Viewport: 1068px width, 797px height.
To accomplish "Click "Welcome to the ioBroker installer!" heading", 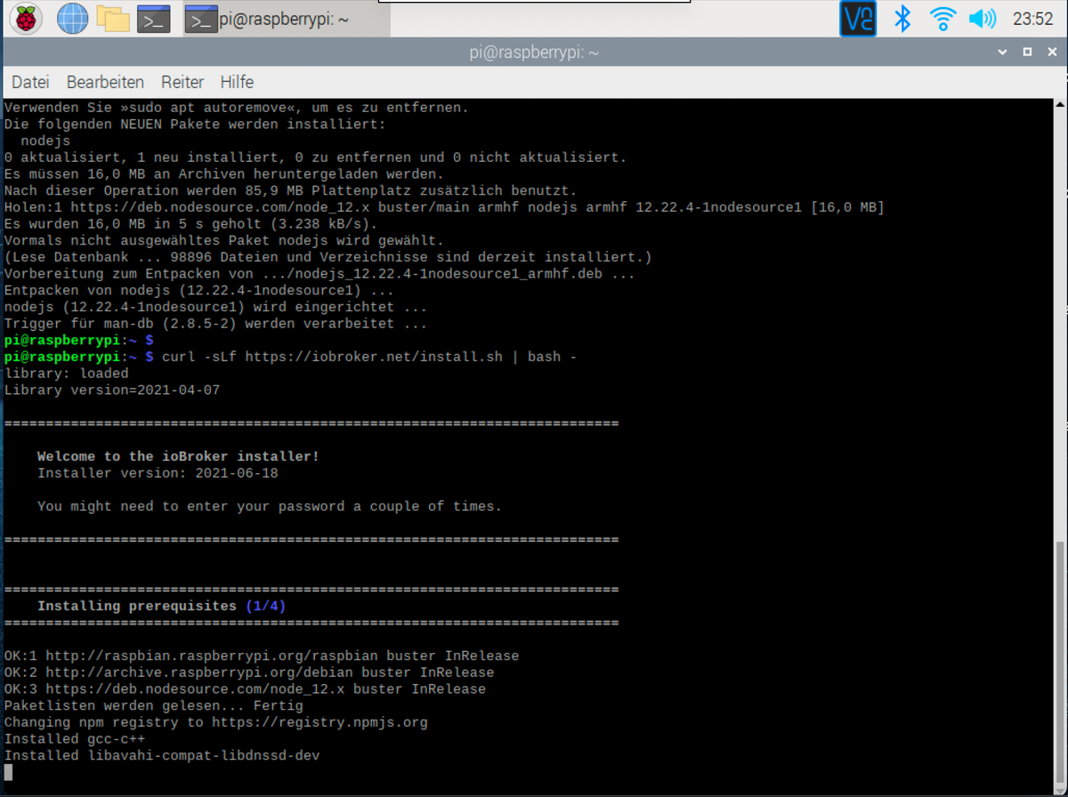I will [178, 456].
